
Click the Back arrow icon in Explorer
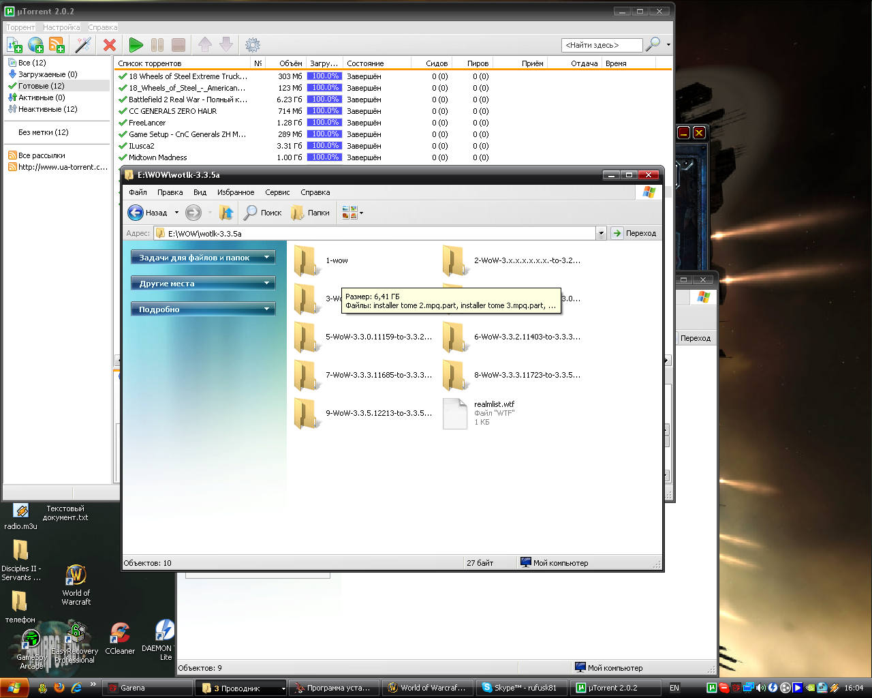(x=136, y=213)
